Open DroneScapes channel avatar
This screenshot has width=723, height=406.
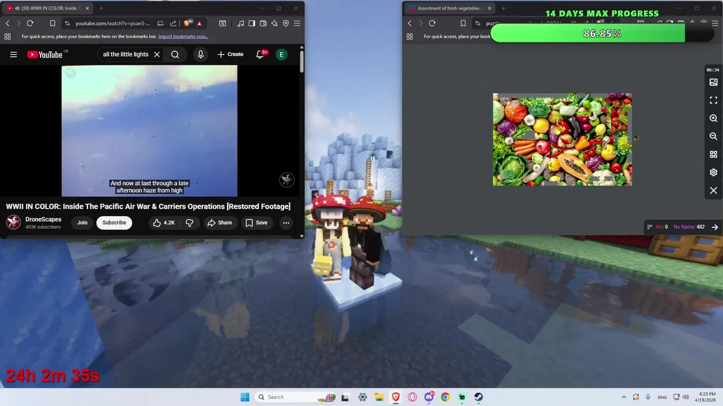14,222
